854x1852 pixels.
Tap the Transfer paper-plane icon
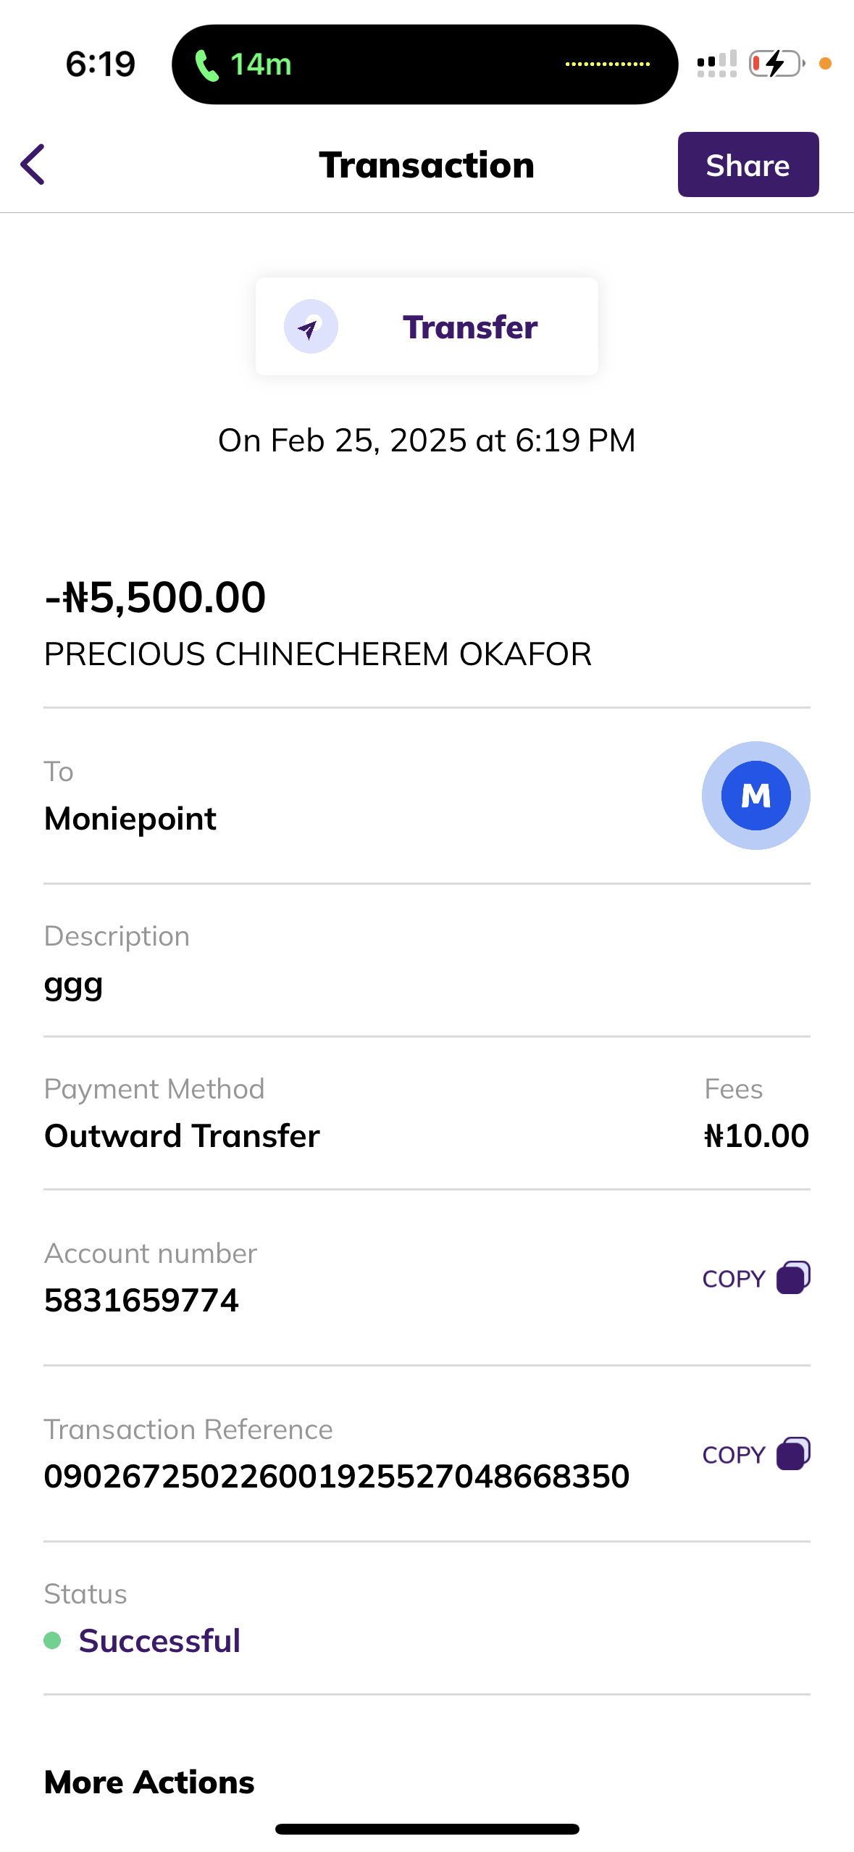point(311,327)
